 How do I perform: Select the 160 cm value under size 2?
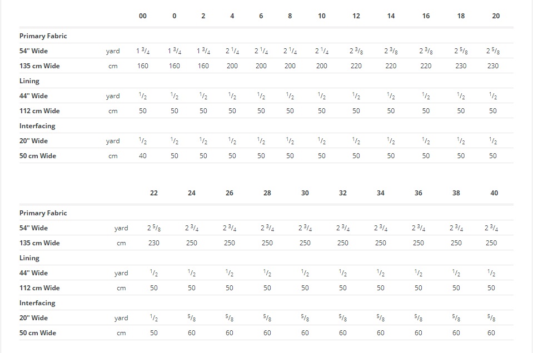[x=203, y=66]
